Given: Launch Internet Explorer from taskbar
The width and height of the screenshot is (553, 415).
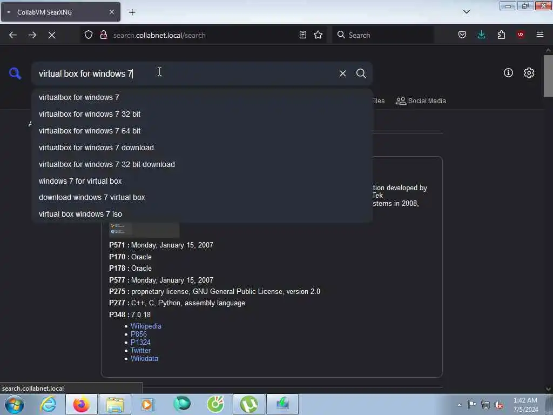Looking at the screenshot, I should point(48,404).
